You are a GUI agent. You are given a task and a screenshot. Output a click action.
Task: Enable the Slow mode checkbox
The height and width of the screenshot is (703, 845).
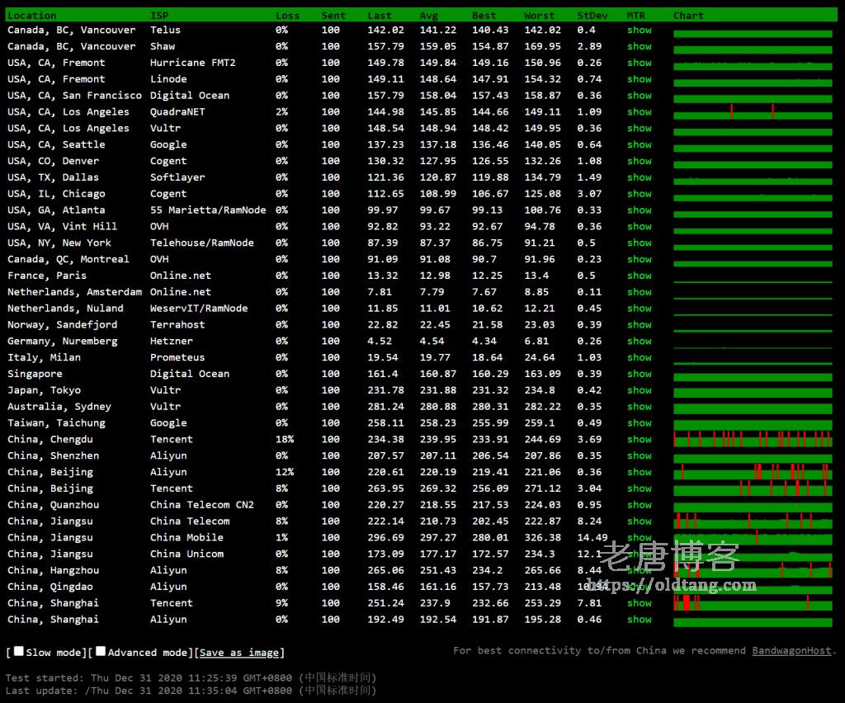[19, 652]
